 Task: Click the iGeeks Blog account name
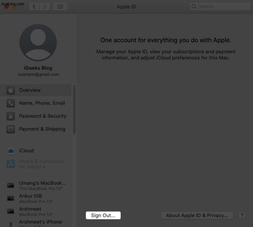pos(38,68)
